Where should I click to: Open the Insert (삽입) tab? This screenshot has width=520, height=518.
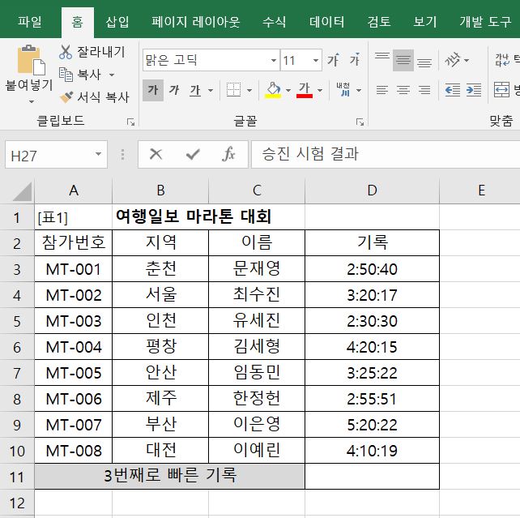tap(117, 21)
